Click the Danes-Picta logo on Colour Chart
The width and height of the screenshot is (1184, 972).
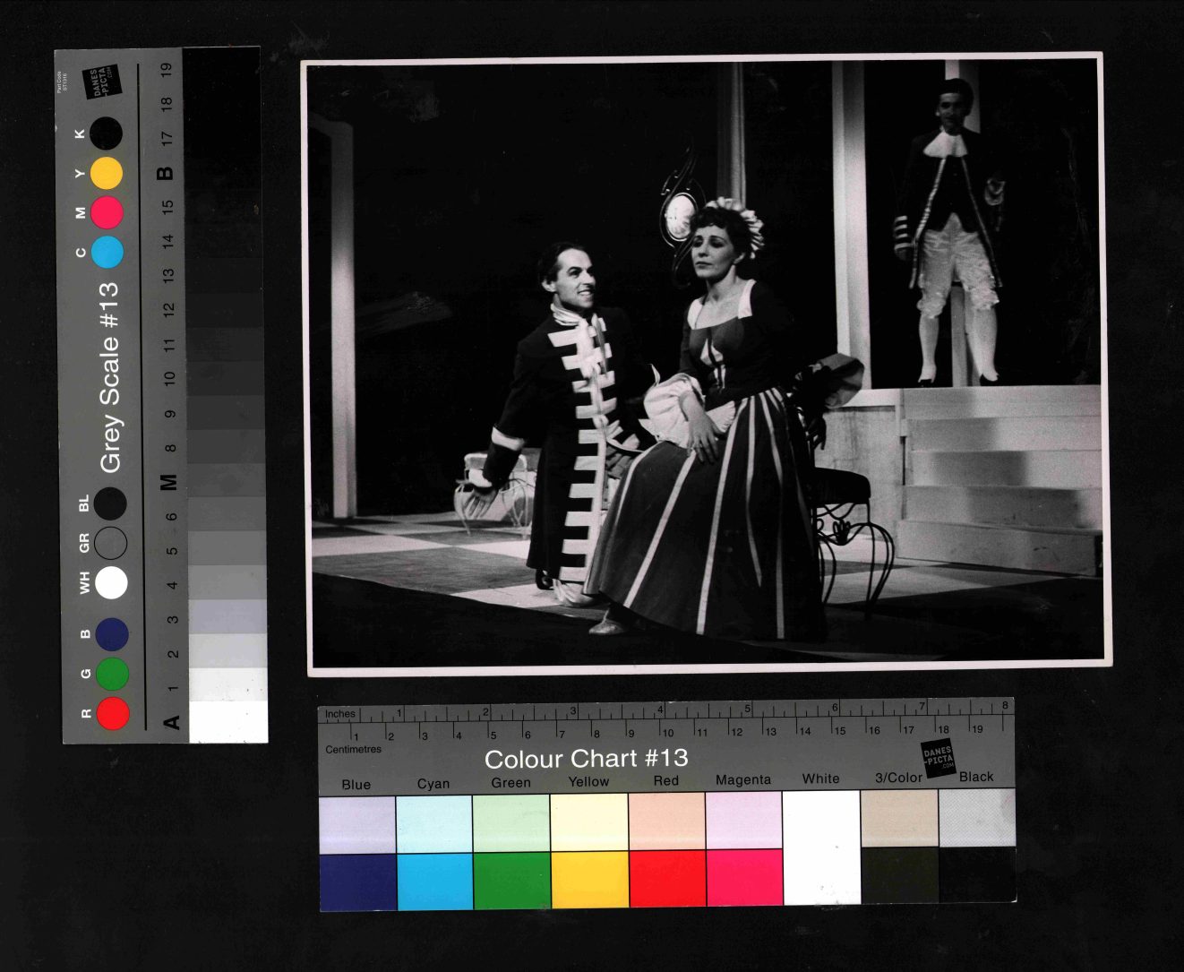tap(939, 758)
